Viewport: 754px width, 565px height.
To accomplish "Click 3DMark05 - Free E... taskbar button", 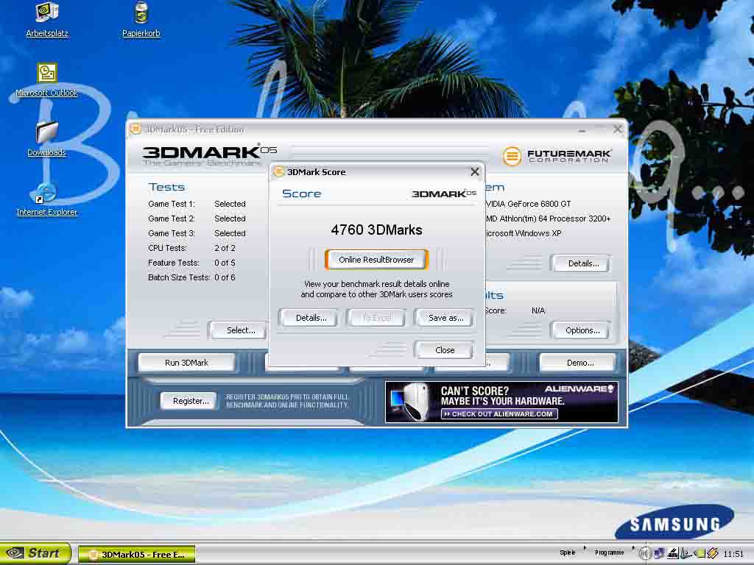I will (137, 555).
